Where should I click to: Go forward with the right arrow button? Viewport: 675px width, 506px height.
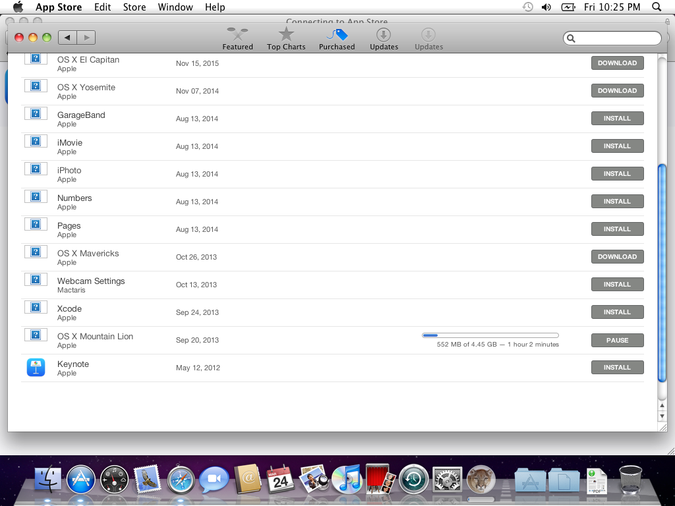pyautogui.click(x=86, y=38)
